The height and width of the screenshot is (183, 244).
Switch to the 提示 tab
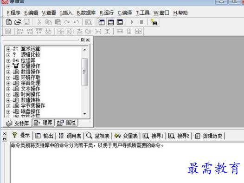(x=21, y=135)
